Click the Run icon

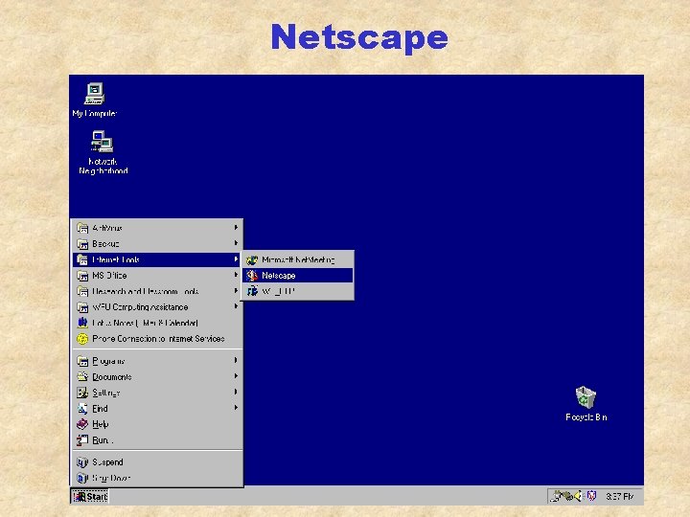(x=82, y=439)
